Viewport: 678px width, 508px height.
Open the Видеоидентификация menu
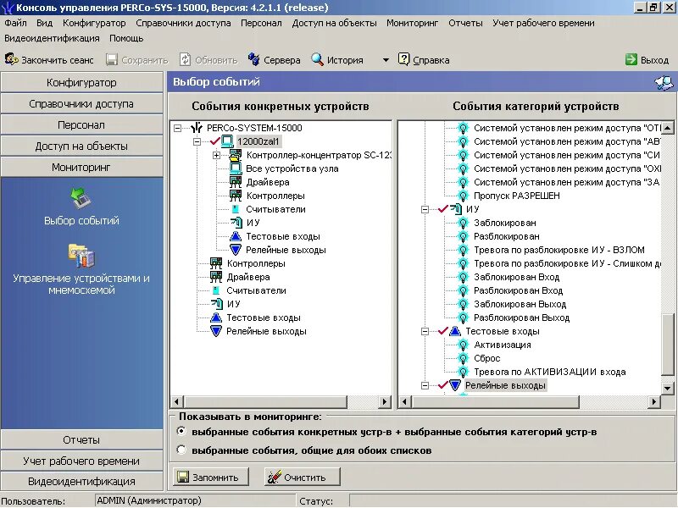(52, 38)
